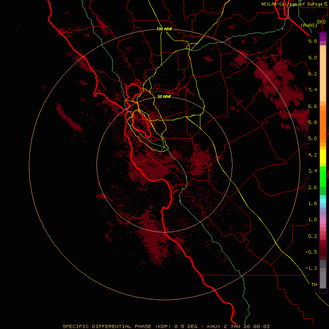Click the 7.4 value on the scale
Viewport: 329px width, 329px height.
pos(313,90)
